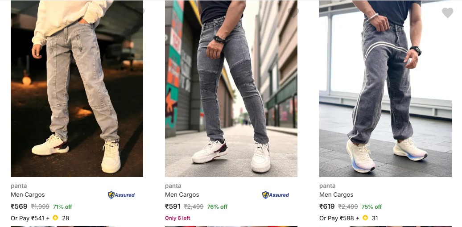Open Men Cargos listing priced ₹619
Viewport: 462px width, 227px height.
pos(336,194)
